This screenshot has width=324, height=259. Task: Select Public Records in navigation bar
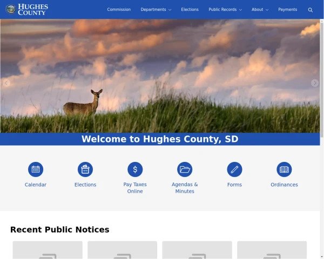click(222, 10)
